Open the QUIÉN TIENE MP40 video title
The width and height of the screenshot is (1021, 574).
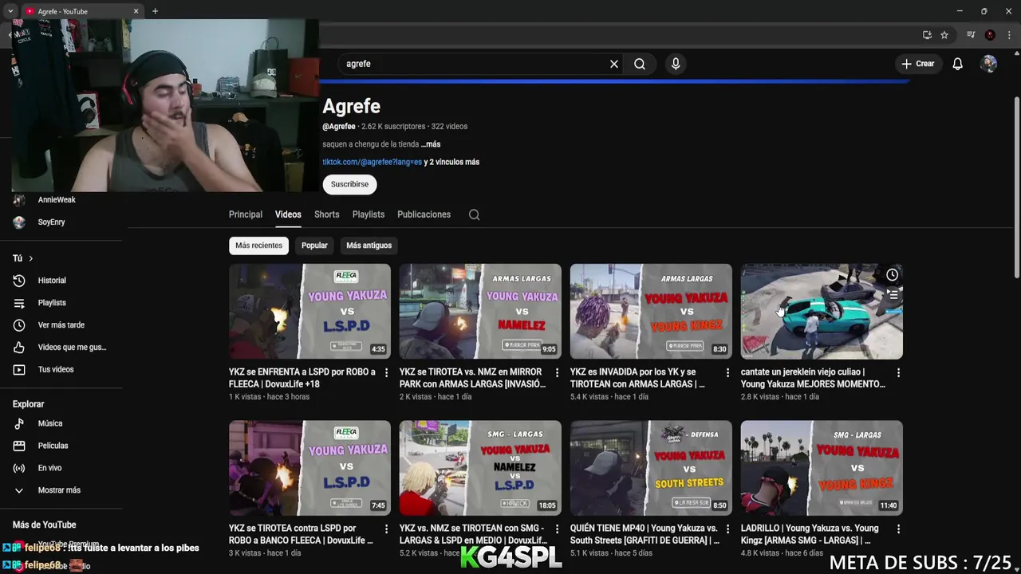[x=645, y=534]
